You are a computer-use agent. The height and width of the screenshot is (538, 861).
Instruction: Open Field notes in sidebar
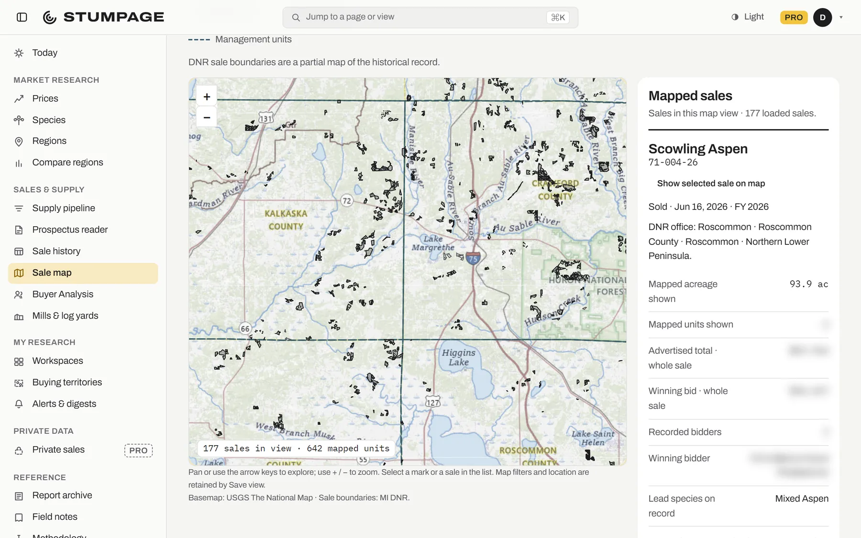coord(83,517)
